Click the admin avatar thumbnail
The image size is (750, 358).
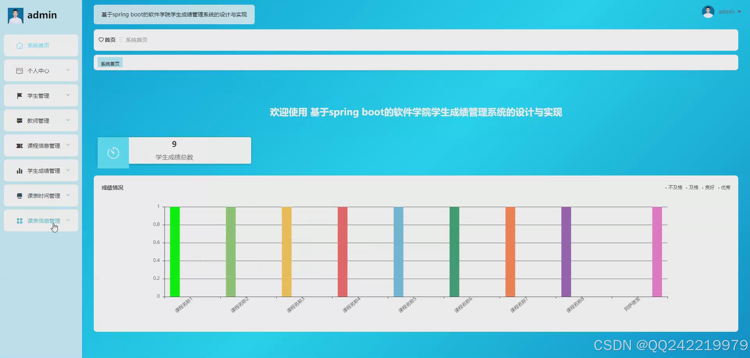click(x=708, y=11)
